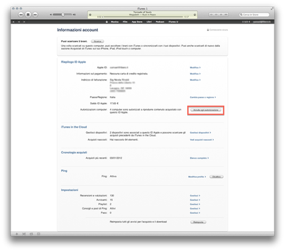
Task: Click Gestisci for Recensioni e valutazioni
Action: pos(195,196)
